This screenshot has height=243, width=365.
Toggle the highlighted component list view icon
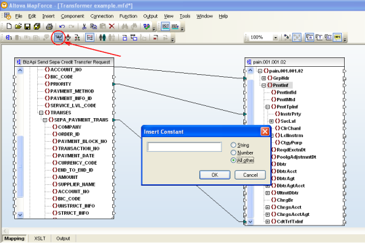pos(90,37)
